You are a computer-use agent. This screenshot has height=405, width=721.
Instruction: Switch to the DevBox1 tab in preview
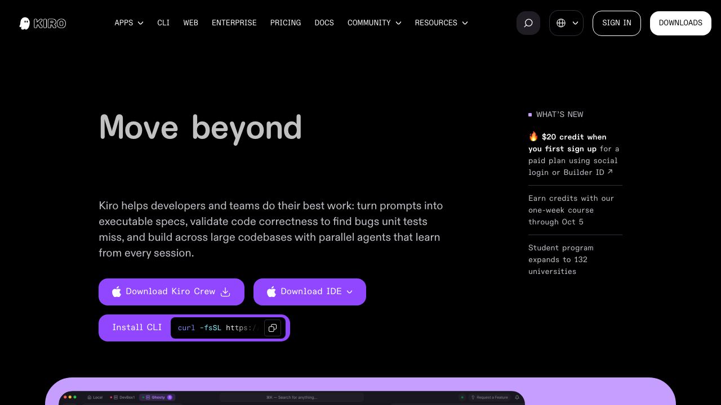[123, 397]
